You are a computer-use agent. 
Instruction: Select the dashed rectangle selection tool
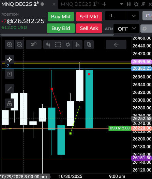(58, 44)
